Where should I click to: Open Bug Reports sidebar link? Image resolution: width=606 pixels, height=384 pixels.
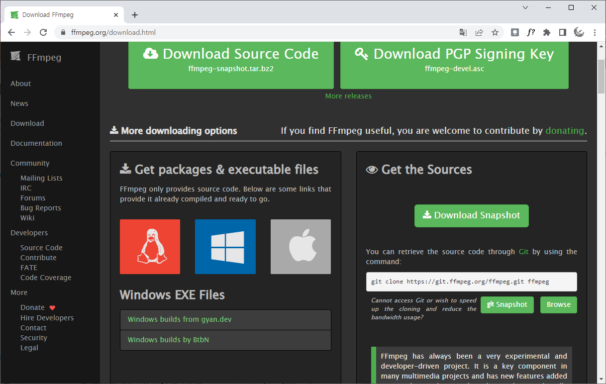(x=41, y=208)
